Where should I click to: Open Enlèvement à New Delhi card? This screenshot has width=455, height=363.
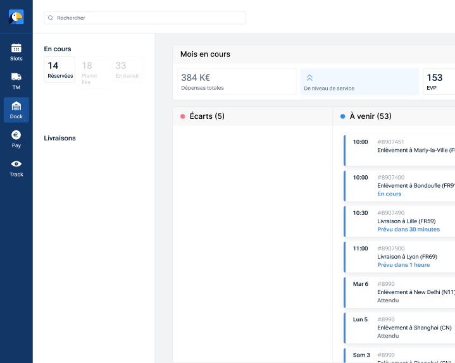399,292
